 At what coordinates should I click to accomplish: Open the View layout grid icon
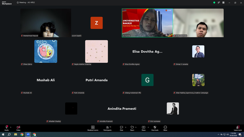[223, 3]
